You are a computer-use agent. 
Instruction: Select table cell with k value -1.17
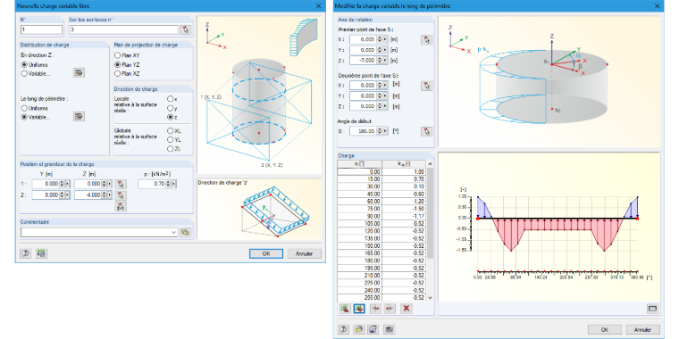click(x=405, y=216)
